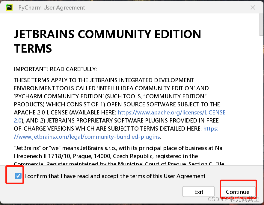Screen dimensions: 264x205
Task: Open the community-bundled-plugins terms link
Action: click(87, 137)
